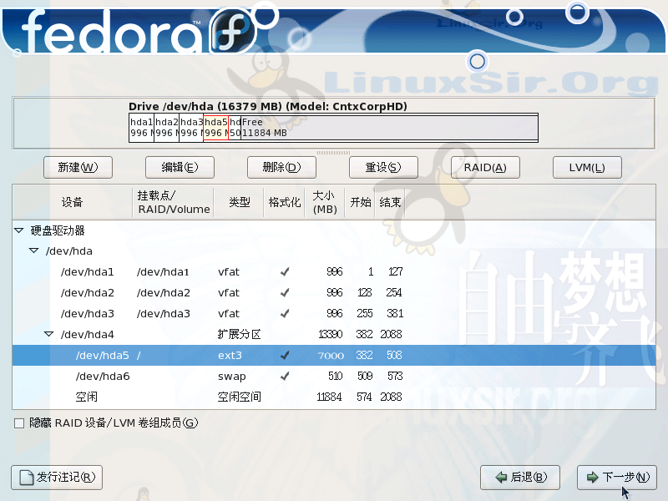Select the 空闲 free space row
This screenshot has width=668, height=501.
[x=334, y=397]
